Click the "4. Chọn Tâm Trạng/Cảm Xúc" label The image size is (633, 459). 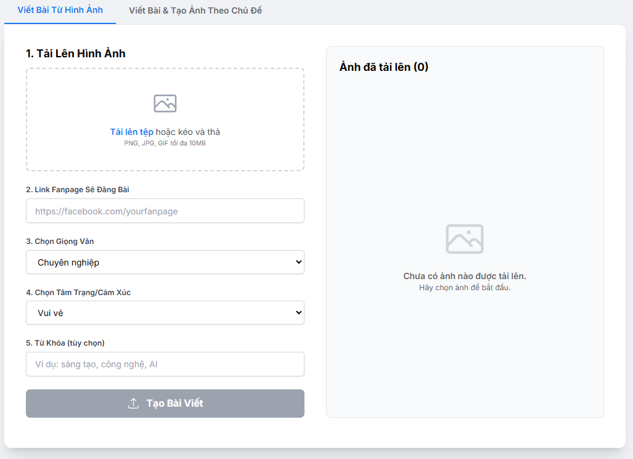coord(78,292)
